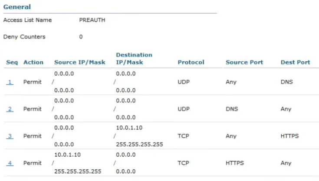Image resolution: width=319 pixels, height=181 pixels.
Task: Click the Protocol column header
Action: 191,62
